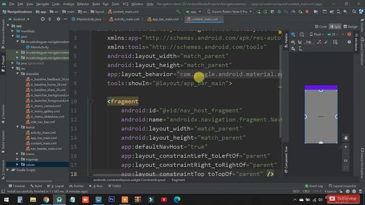Click the design help question mark icon
This screenshot has height=205, width=365.
[x=349, y=42]
